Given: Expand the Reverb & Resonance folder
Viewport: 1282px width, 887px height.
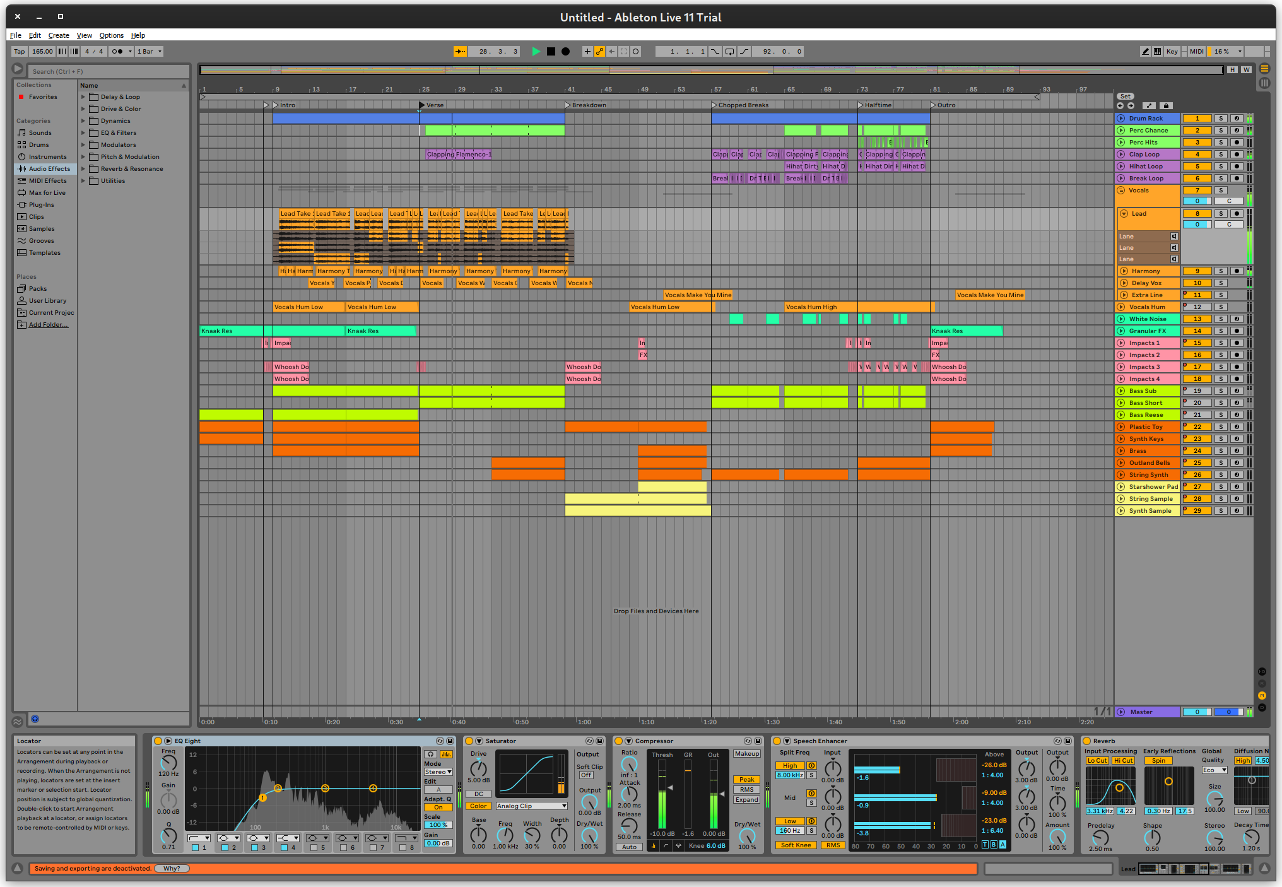Looking at the screenshot, I should click(x=83, y=169).
